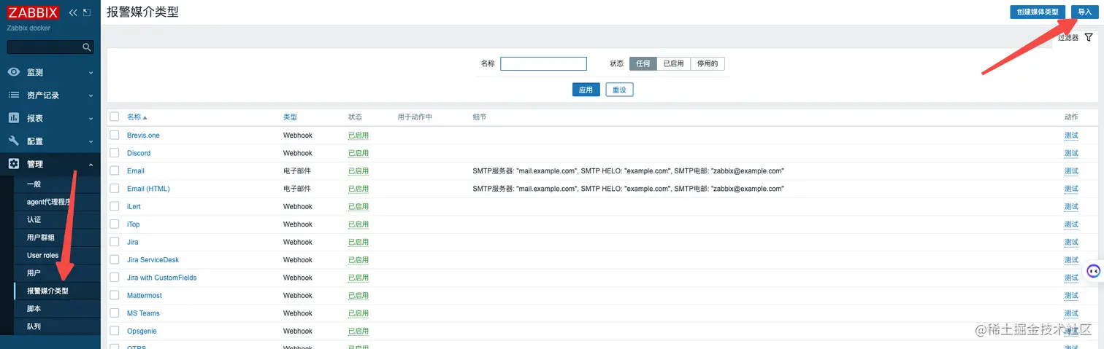Toggle 已启用 status for iTop row
This screenshot has width=1104, height=349.
(x=359, y=224)
